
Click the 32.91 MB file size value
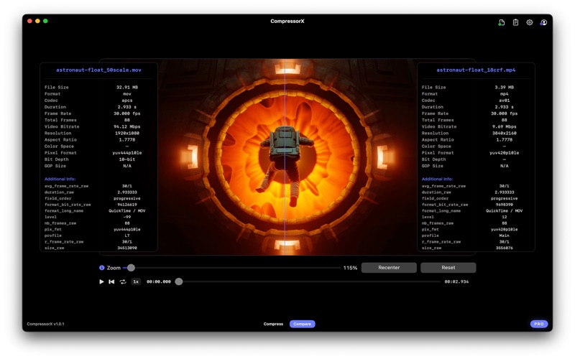(x=127, y=87)
